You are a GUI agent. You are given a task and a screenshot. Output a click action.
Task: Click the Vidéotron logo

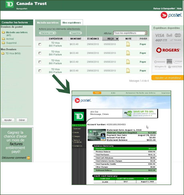tap(175, 66)
